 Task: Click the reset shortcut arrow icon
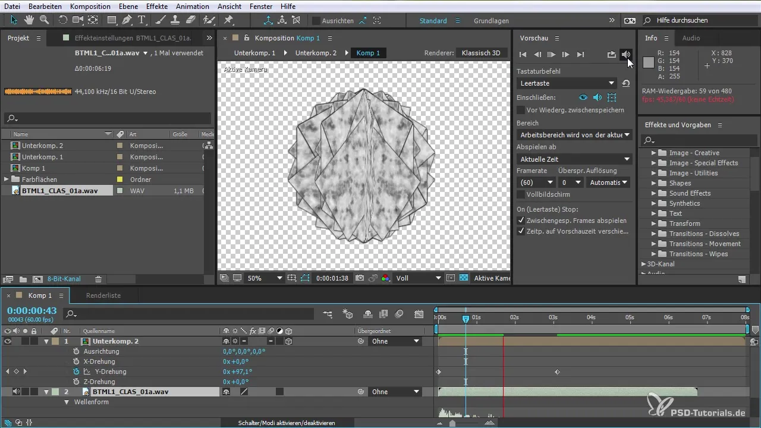626,83
